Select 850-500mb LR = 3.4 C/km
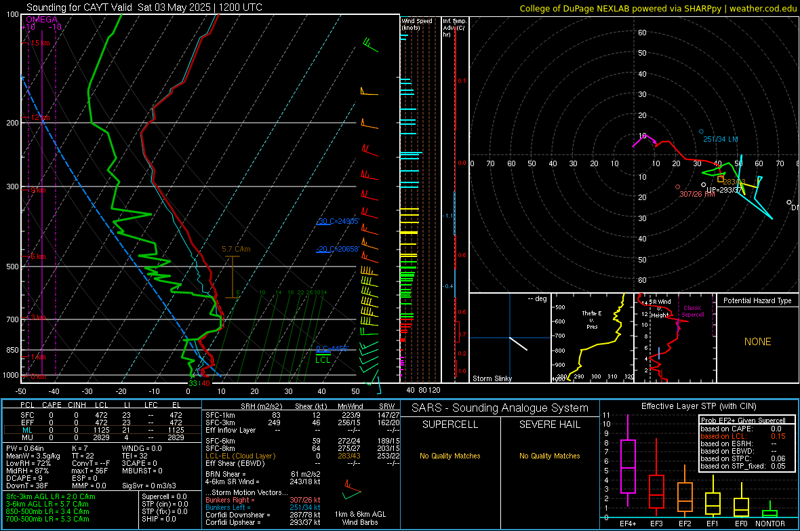 pyautogui.click(x=47, y=511)
